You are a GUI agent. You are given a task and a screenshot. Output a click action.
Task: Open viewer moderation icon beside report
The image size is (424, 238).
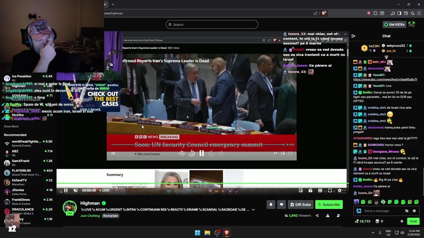tap(338, 216)
